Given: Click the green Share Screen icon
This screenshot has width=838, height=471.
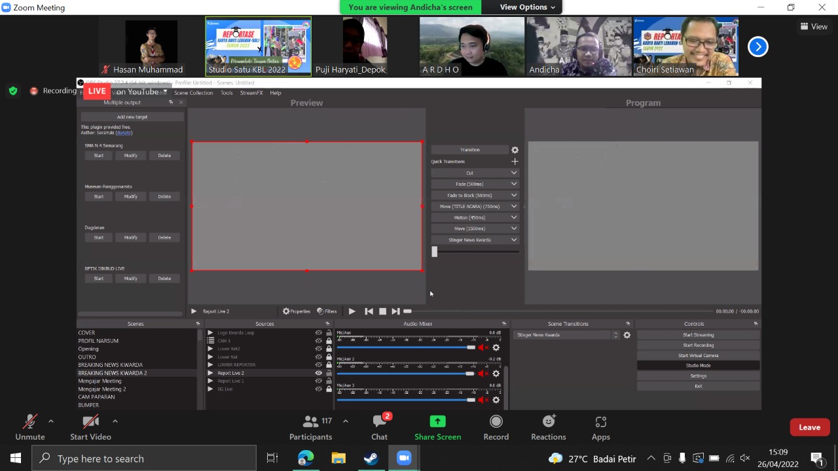Looking at the screenshot, I should coord(437,422).
